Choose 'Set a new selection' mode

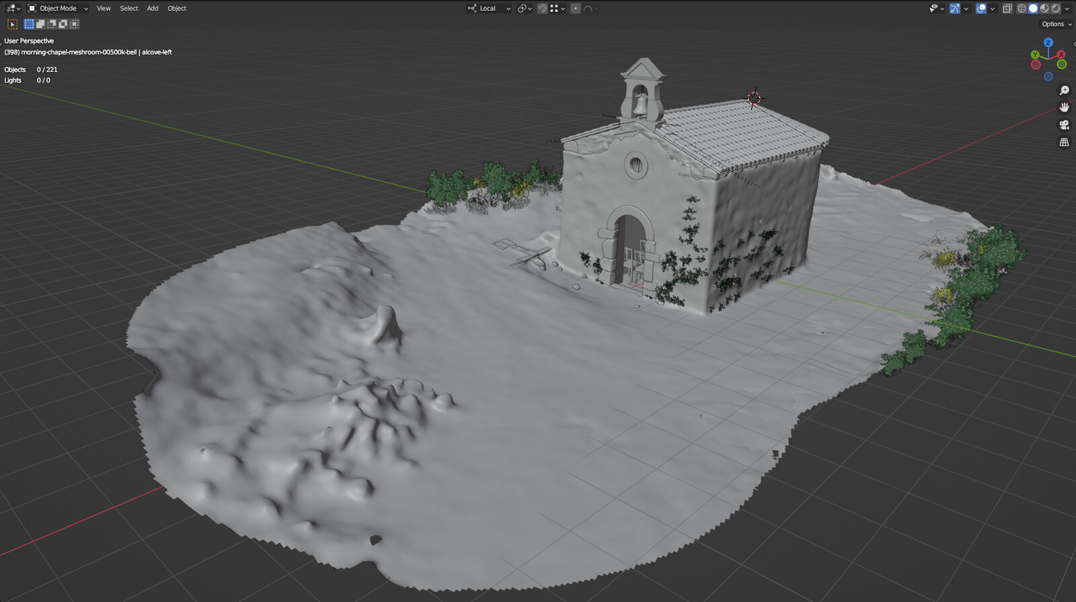tap(29, 24)
